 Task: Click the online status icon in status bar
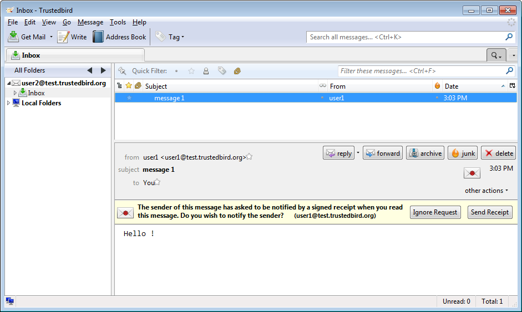point(10,301)
